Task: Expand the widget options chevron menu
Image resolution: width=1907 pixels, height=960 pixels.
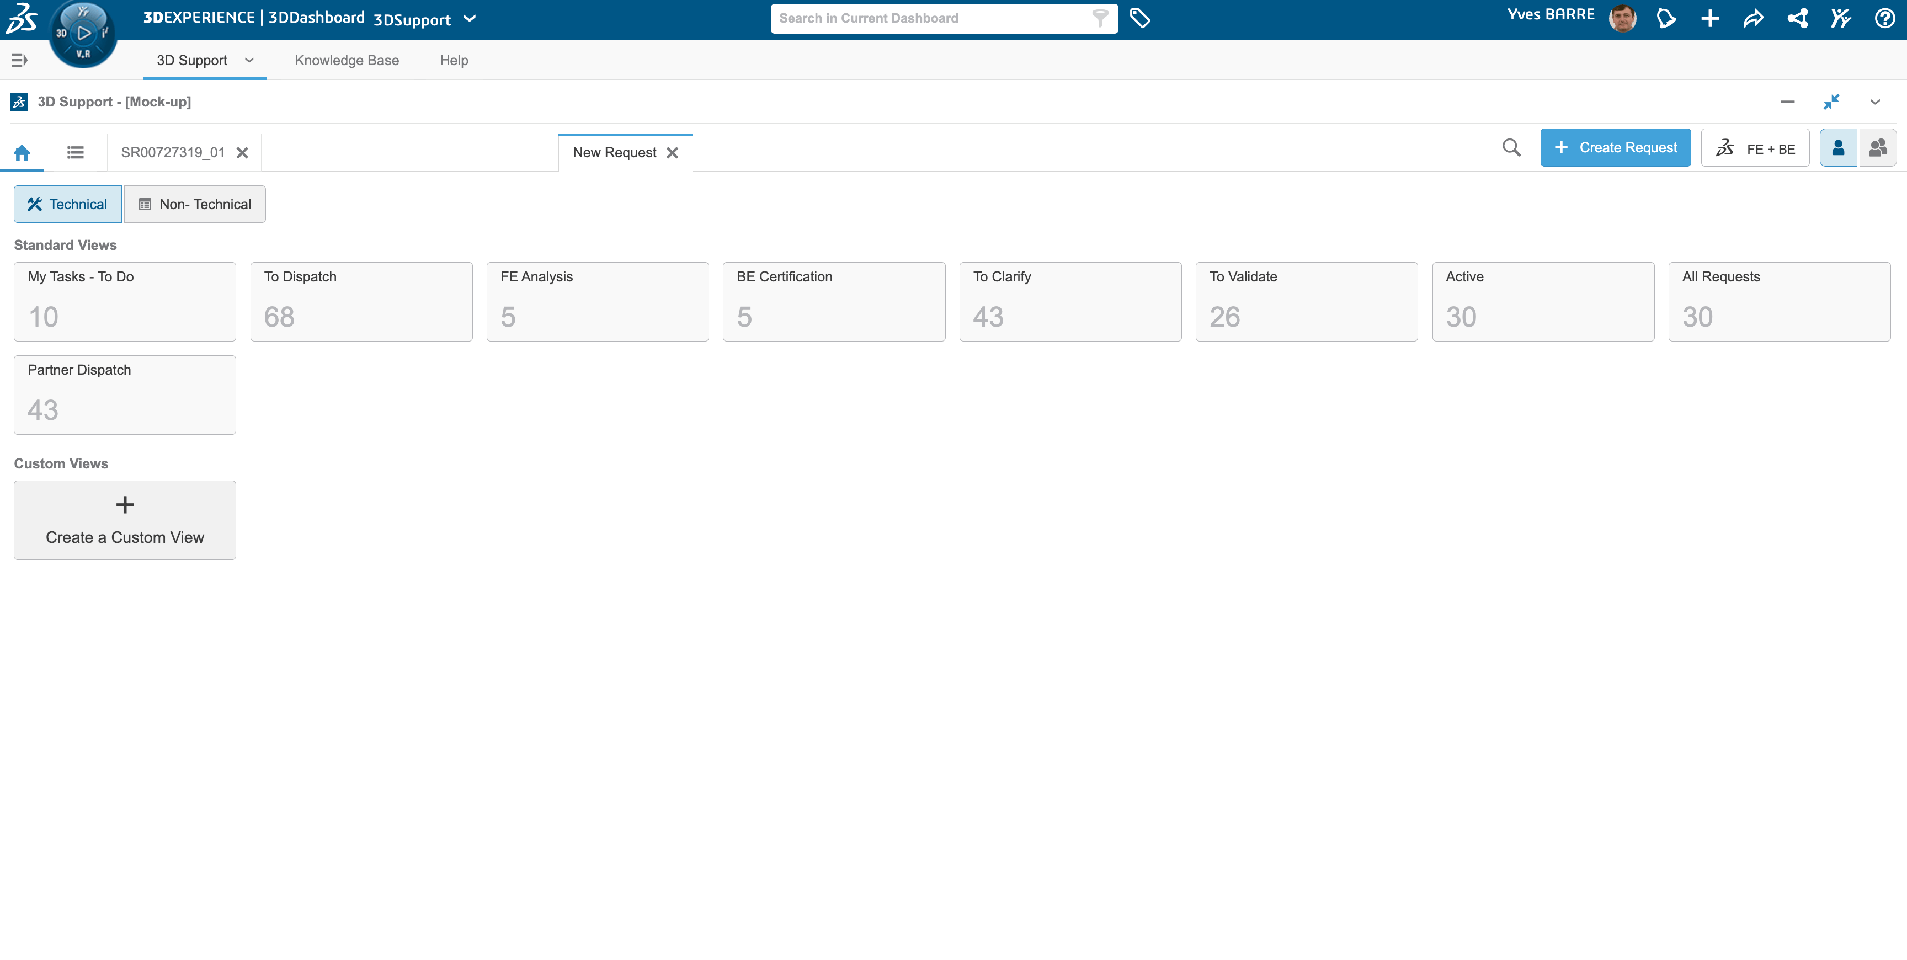Action: pos(1874,102)
